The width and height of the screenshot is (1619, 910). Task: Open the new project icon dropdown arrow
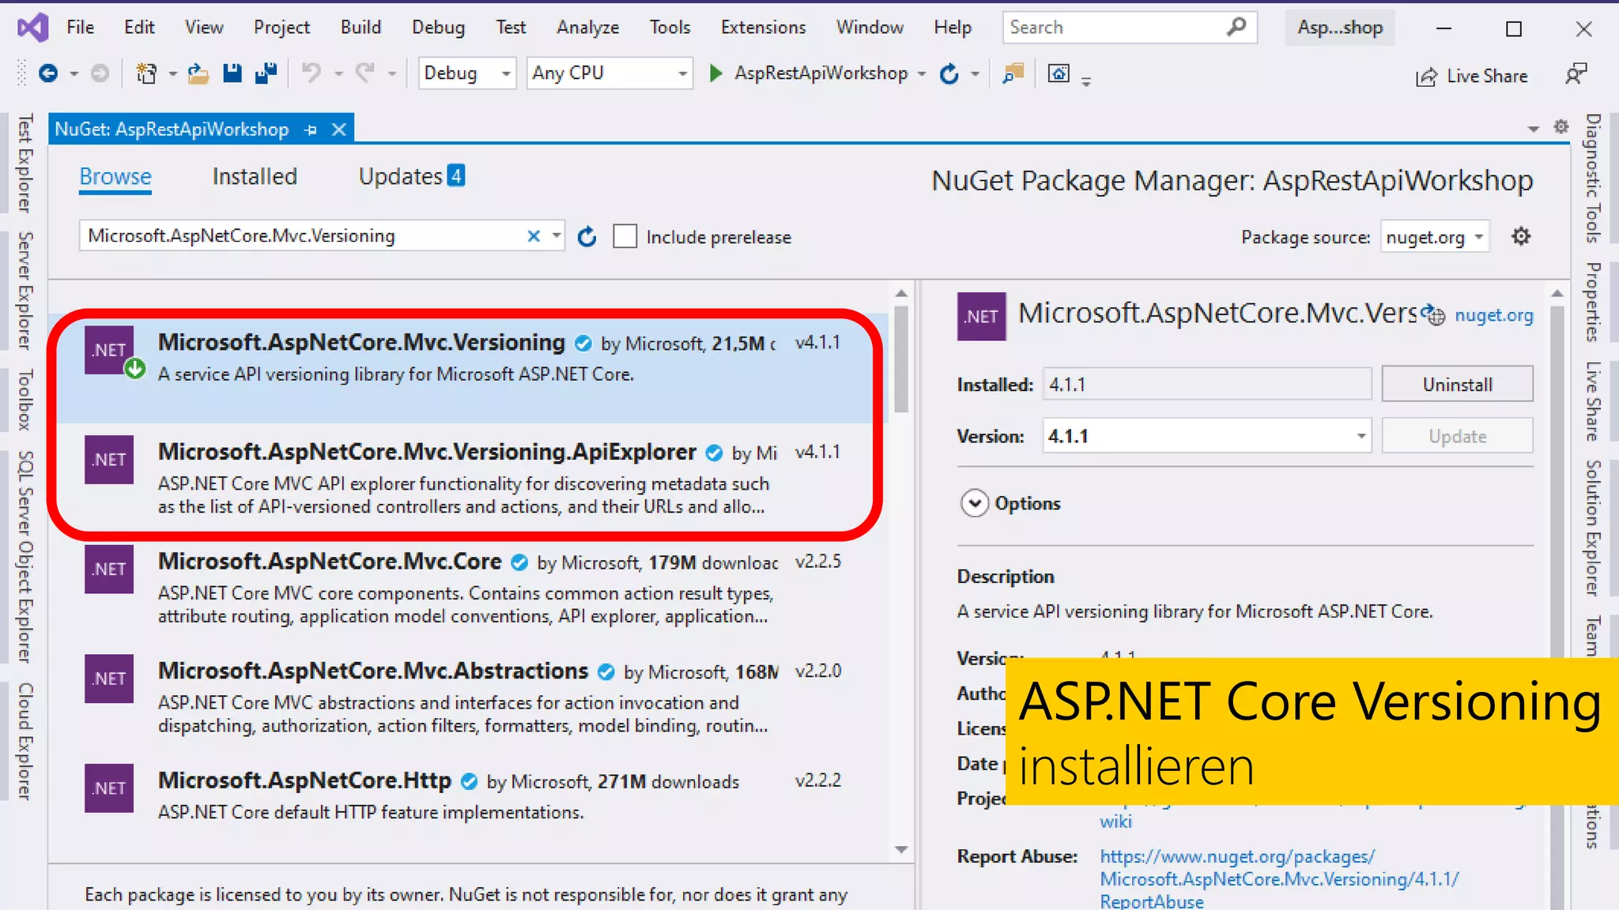(x=172, y=74)
